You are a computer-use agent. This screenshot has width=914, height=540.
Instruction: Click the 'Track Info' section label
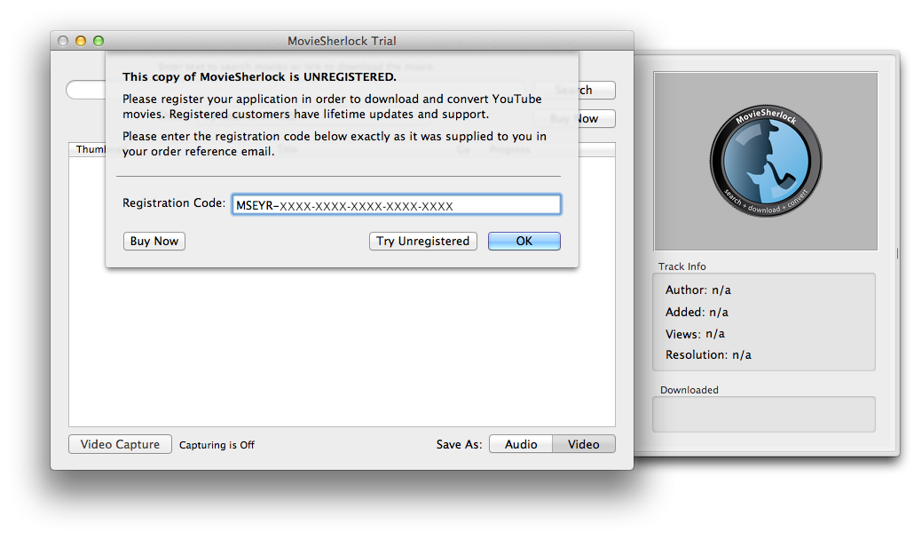click(x=682, y=266)
